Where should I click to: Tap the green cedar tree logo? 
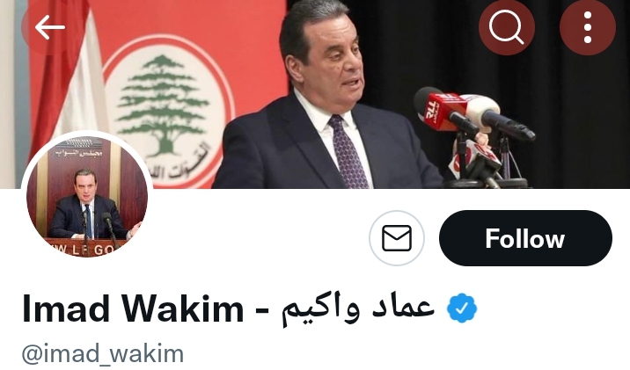tap(163, 106)
